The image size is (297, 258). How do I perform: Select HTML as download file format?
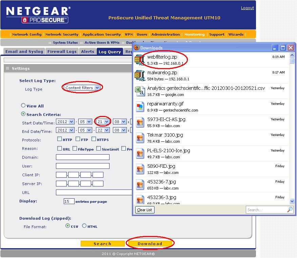(x=84, y=226)
